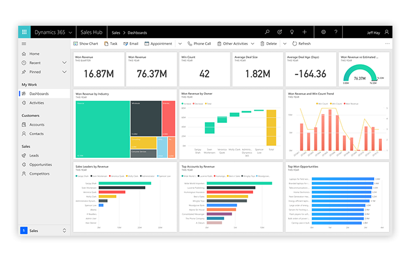The width and height of the screenshot is (410, 261).
Task: Click the Dashboards icon in sidebar
Action: point(24,94)
